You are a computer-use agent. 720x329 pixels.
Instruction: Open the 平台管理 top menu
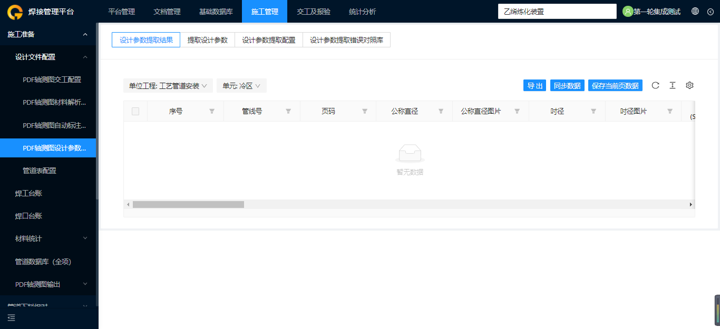click(x=121, y=12)
